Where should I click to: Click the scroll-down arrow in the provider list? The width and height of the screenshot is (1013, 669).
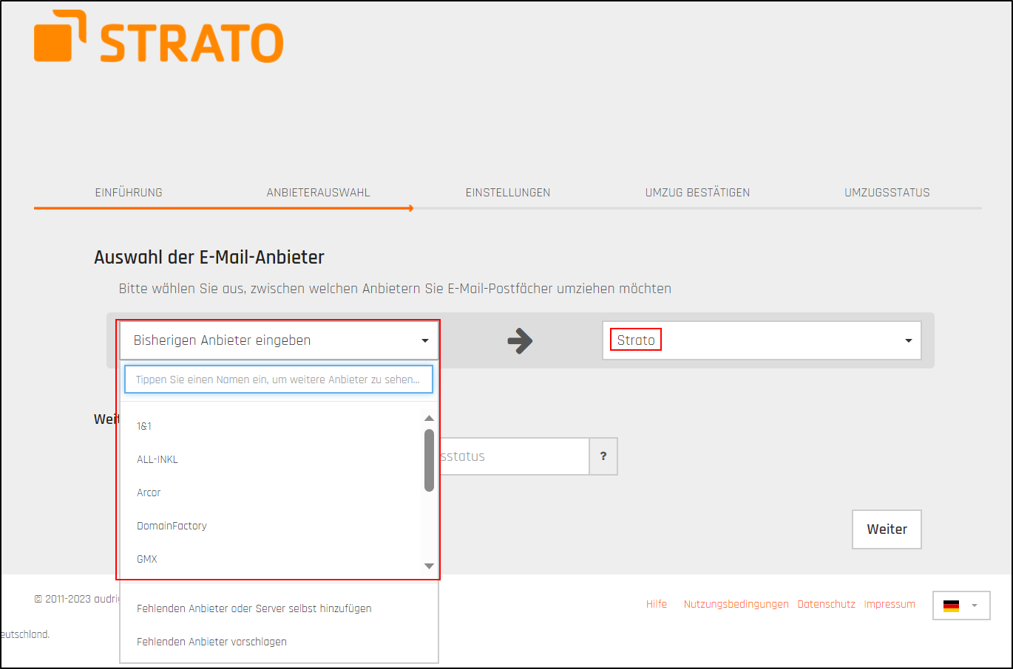429,566
